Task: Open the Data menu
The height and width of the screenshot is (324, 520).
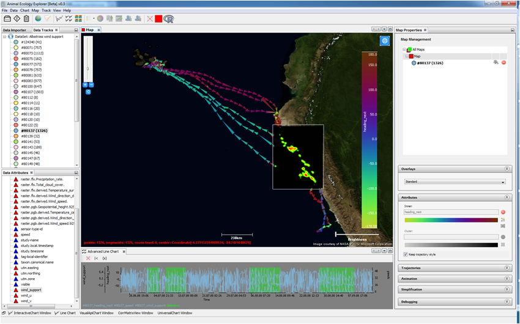Action: pos(13,10)
